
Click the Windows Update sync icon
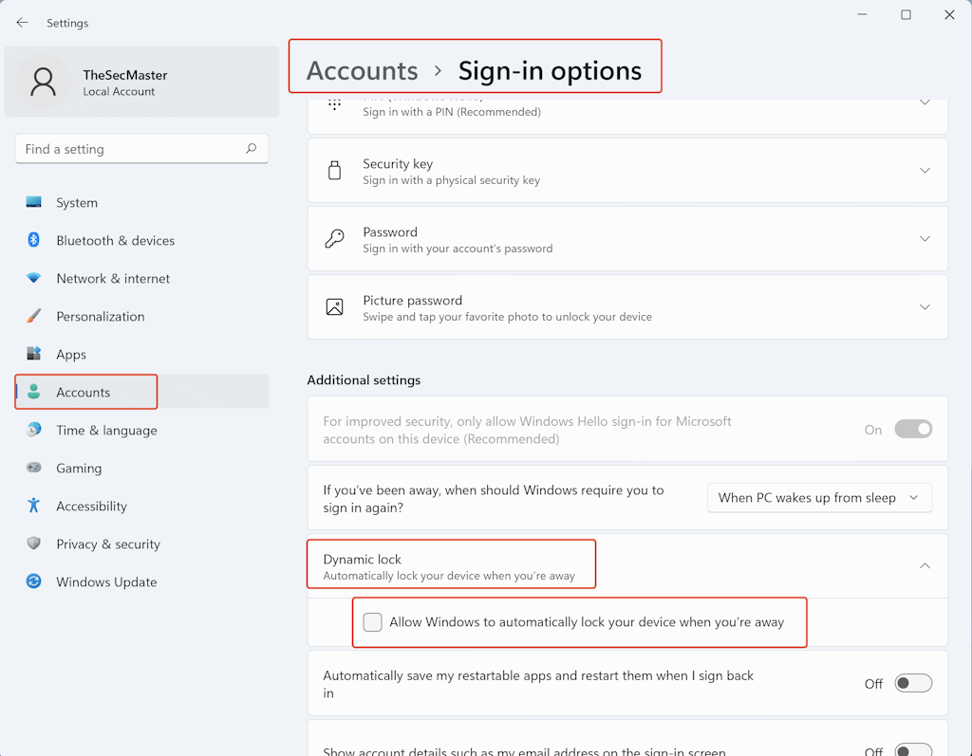tap(33, 581)
